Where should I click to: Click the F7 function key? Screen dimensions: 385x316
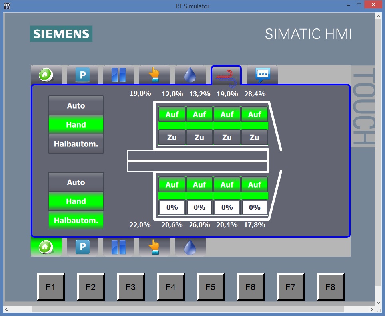291,287
